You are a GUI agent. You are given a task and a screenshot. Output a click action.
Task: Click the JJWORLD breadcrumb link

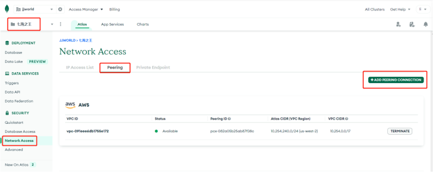pos(67,40)
